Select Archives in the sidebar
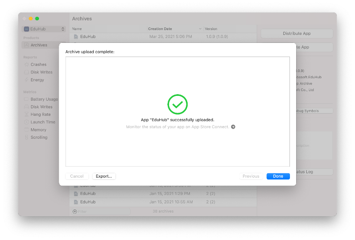The width and height of the screenshot is (355, 240). point(44,45)
